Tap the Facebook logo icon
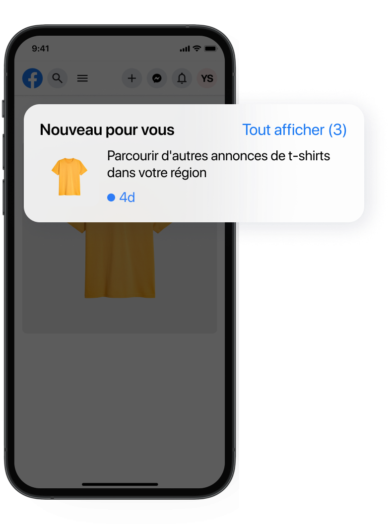This screenshot has width=392, height=524. tap(32, 78)
